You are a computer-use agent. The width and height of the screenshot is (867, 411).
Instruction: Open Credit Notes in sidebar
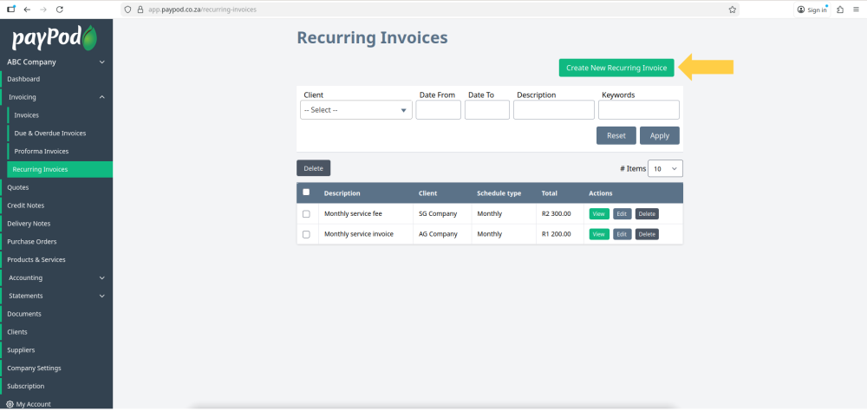[x=25, y=205]
